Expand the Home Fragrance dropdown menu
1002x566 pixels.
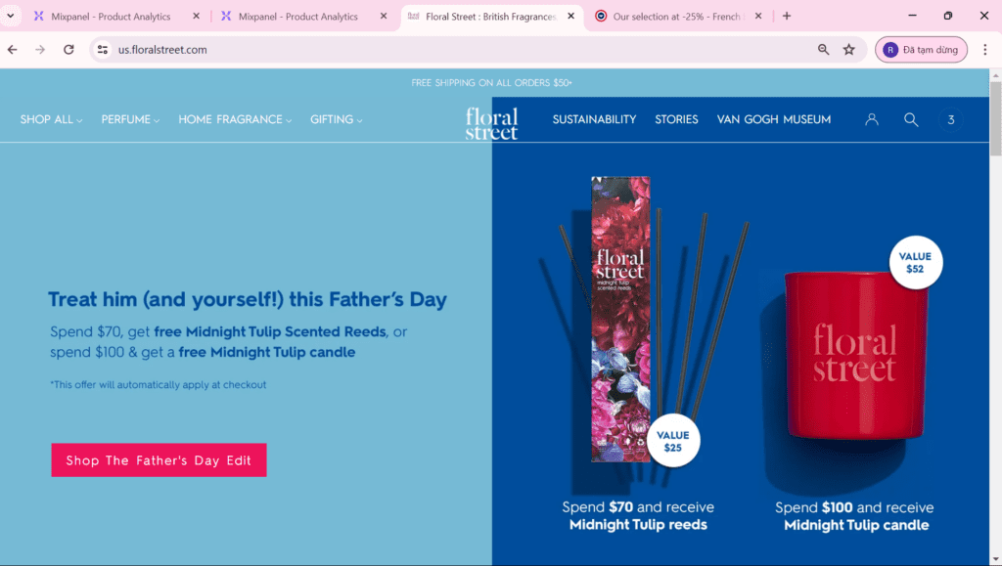tap(236, 119)
